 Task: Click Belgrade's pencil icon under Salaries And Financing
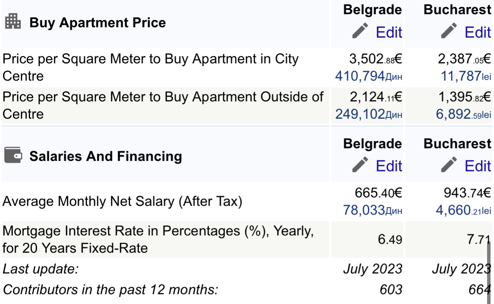pos(360,164)
